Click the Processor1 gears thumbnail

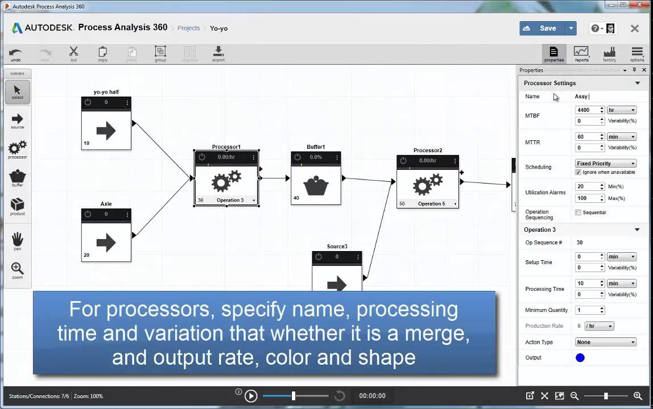click(x=226, y=181)
